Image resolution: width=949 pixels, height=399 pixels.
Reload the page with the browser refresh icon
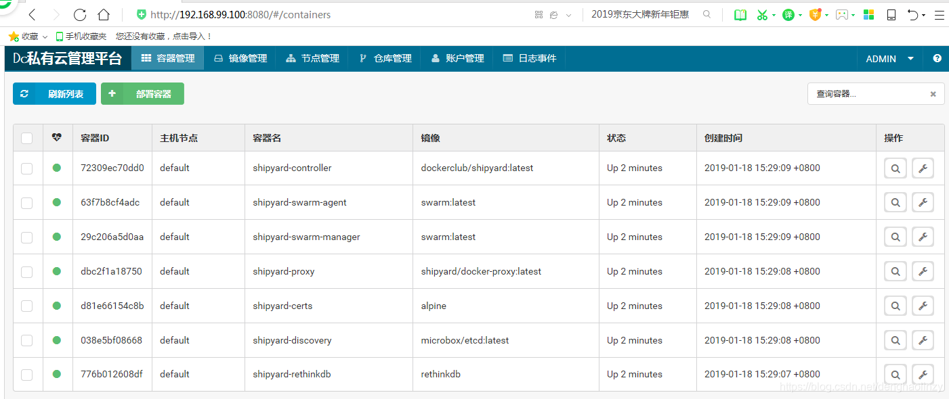(x=80, y=14)
